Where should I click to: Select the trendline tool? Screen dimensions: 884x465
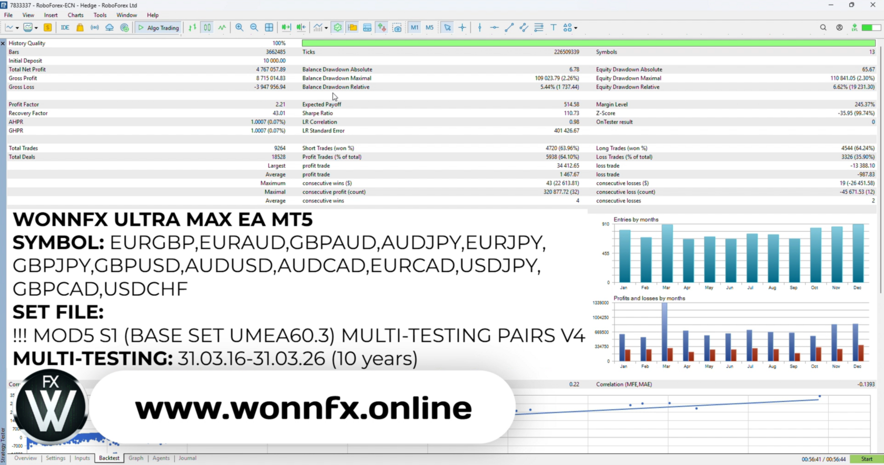pyautogui.click(x=509, y=28)
